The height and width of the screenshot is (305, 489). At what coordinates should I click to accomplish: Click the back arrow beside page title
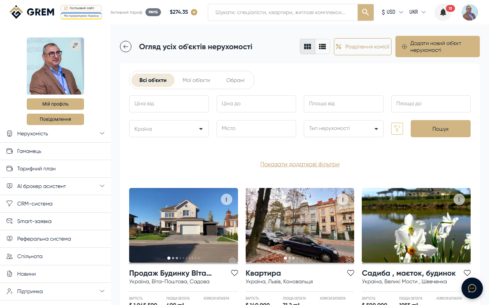tap(126, 46)
